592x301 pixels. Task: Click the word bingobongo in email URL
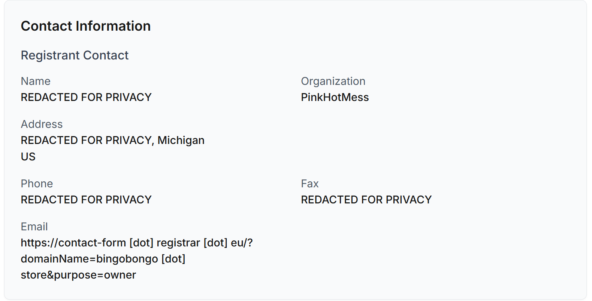(x=127, y=259)
